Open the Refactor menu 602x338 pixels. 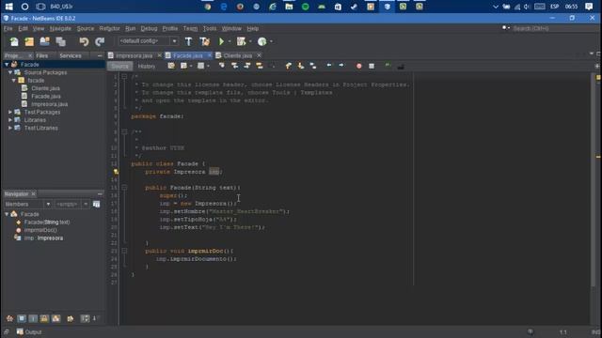[109, 29]
